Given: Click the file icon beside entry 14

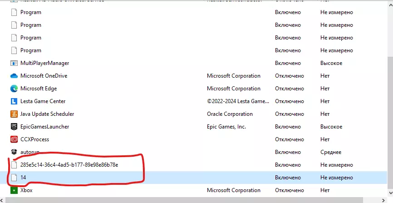Looking at the screenshot, I should pyautogui.click(x=14, y=178).
